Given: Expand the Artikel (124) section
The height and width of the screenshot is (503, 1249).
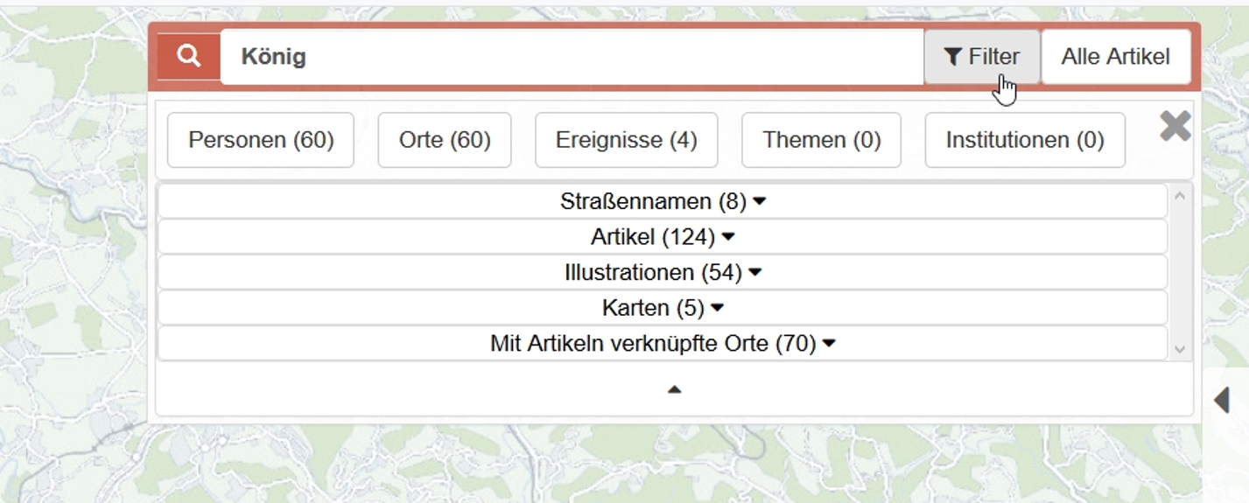Looking at the screenshot, I should click(x=663, y=237).
